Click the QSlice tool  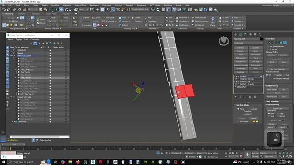tap(96, 18)
